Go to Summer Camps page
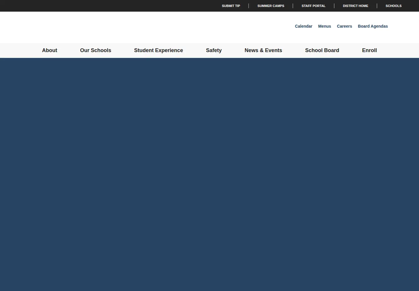Screen dimensions: 419x291 pyautogui.click(x=271, y=6)
